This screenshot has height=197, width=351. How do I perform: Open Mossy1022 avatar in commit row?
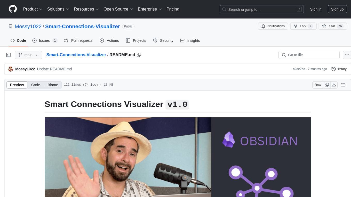(11, 69)
